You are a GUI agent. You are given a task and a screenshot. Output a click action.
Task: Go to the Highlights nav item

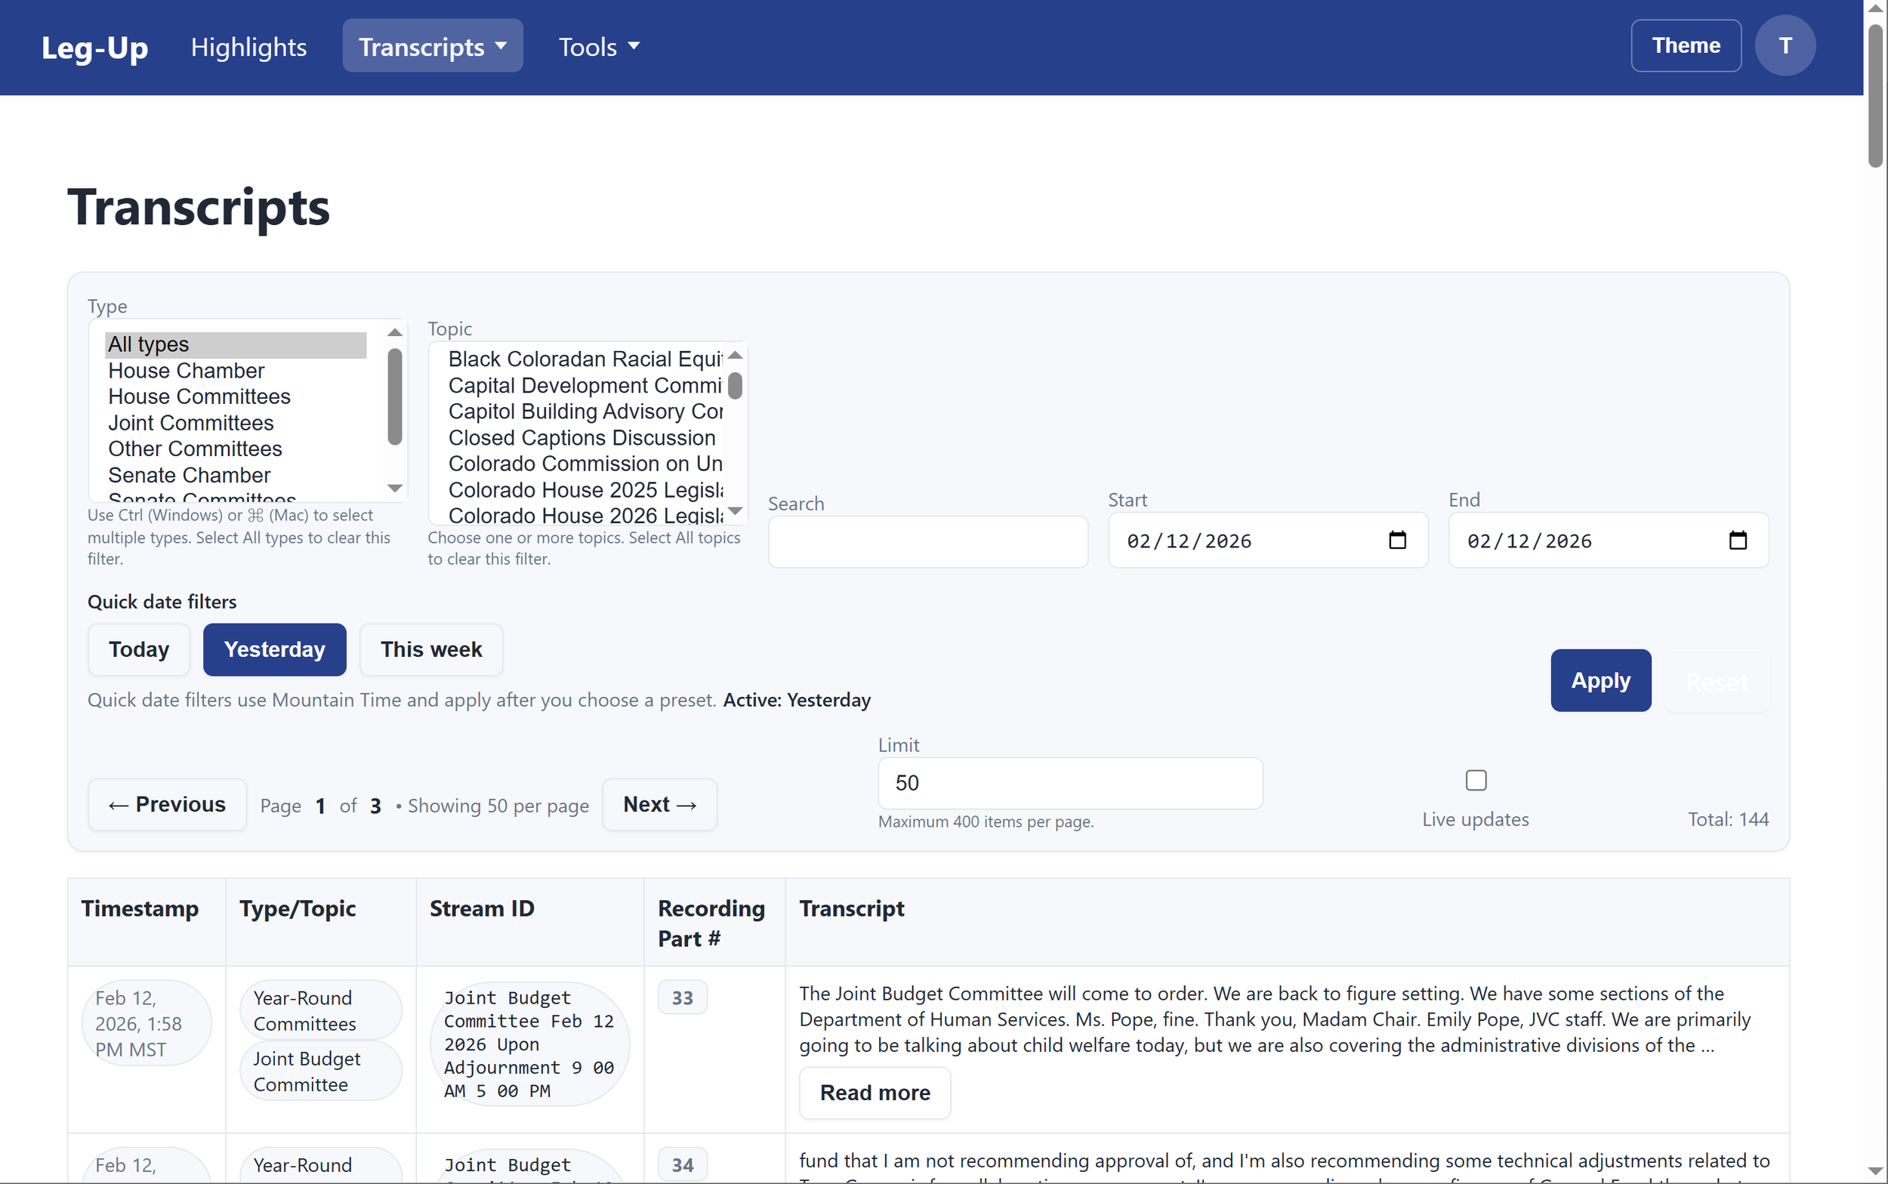[x=248, y=47]
